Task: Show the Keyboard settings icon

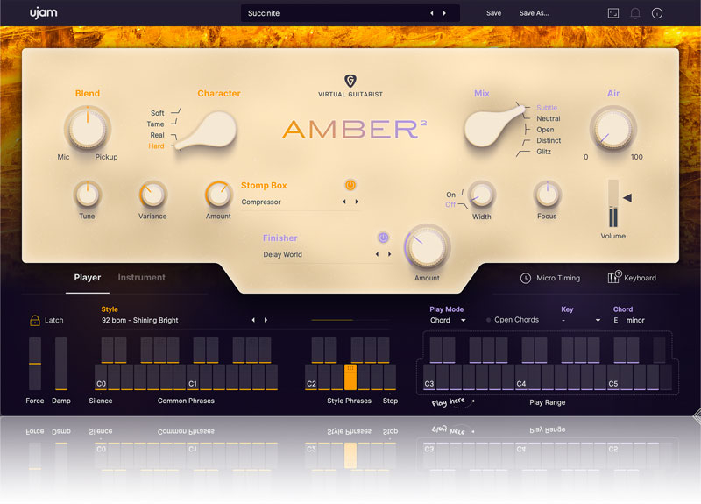Action: click(613, 278)
